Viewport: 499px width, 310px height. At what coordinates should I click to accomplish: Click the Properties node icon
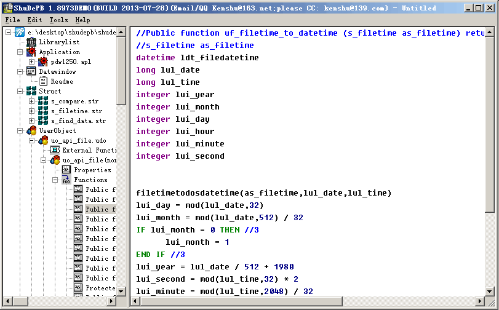66,170
